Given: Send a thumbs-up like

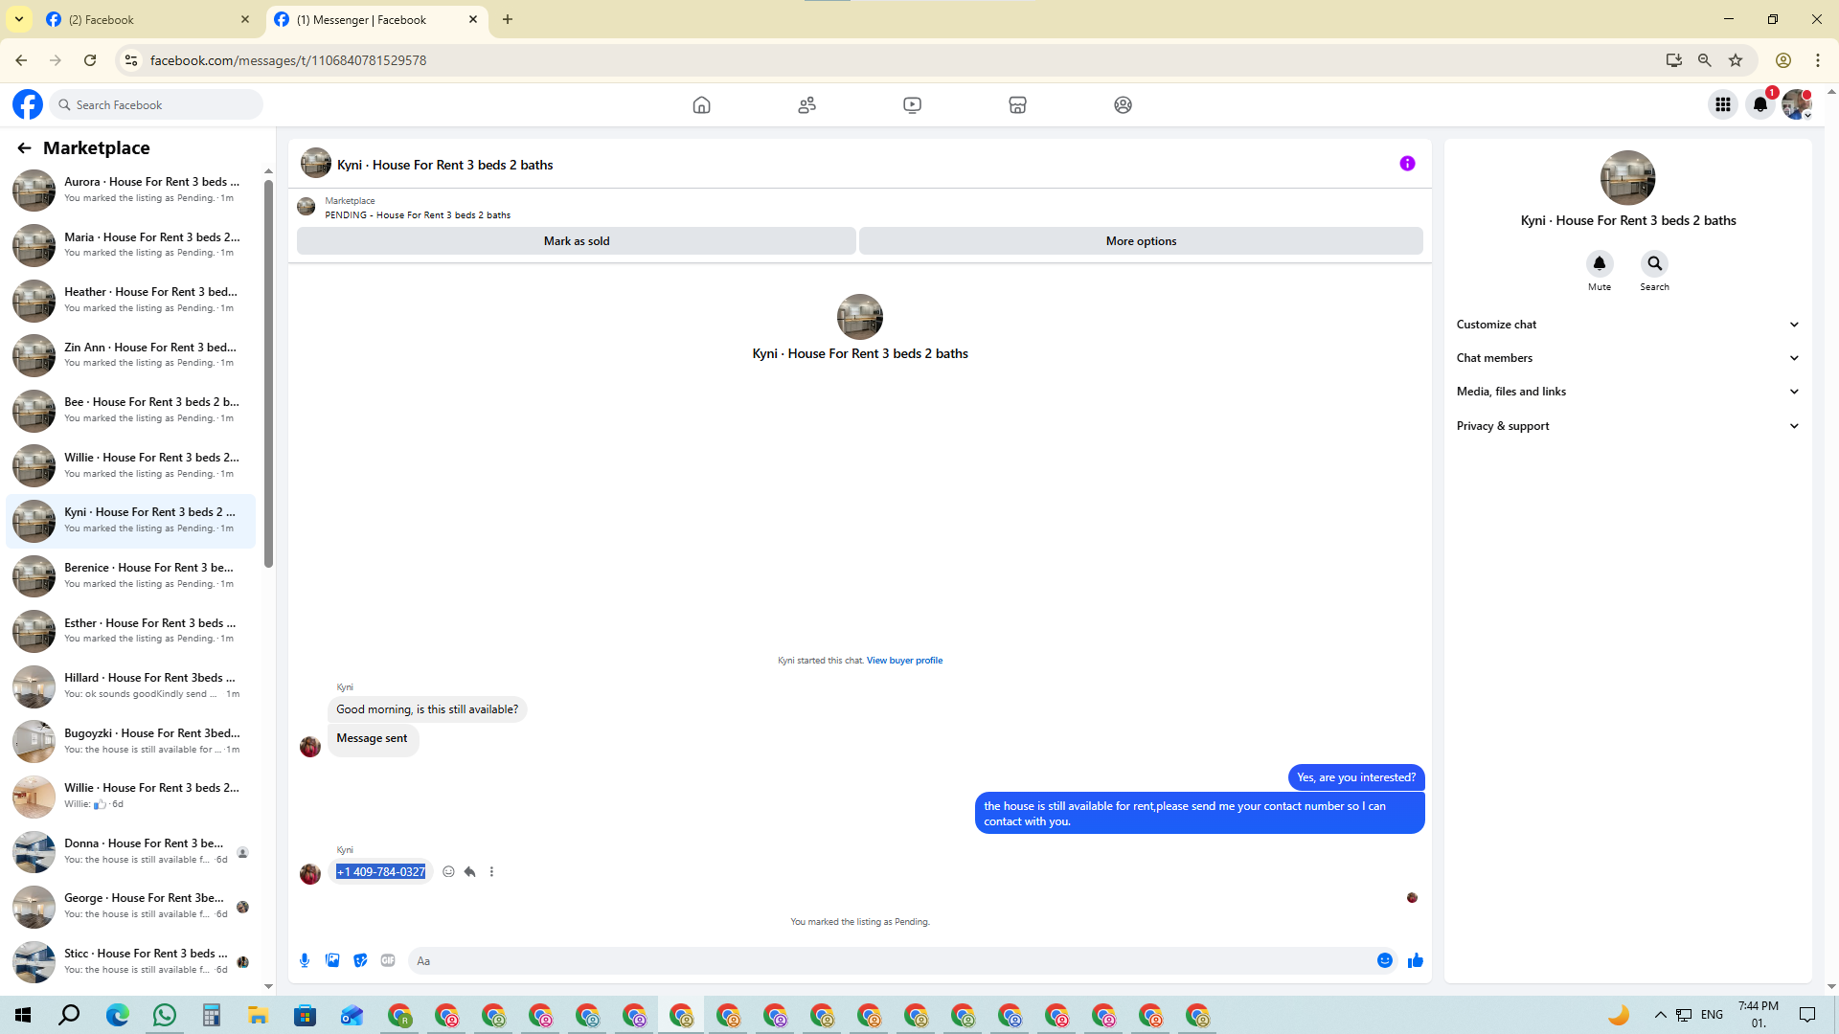Looking at the screenshot, I should [x=1415, y=960].
